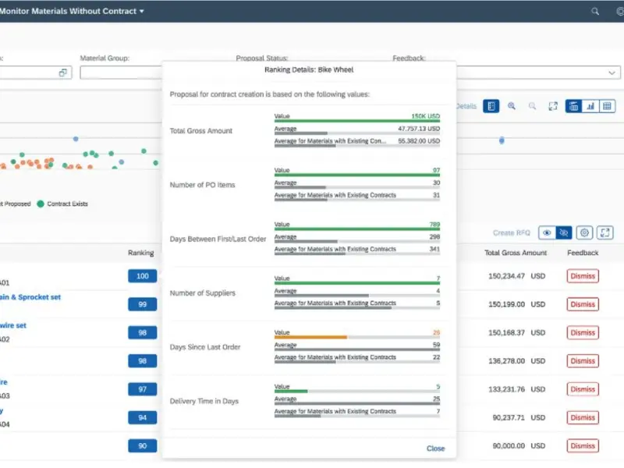The width and height of the screenshot is (624, 468).
Task: Toggle the chart legend icon
Action: 491,106
